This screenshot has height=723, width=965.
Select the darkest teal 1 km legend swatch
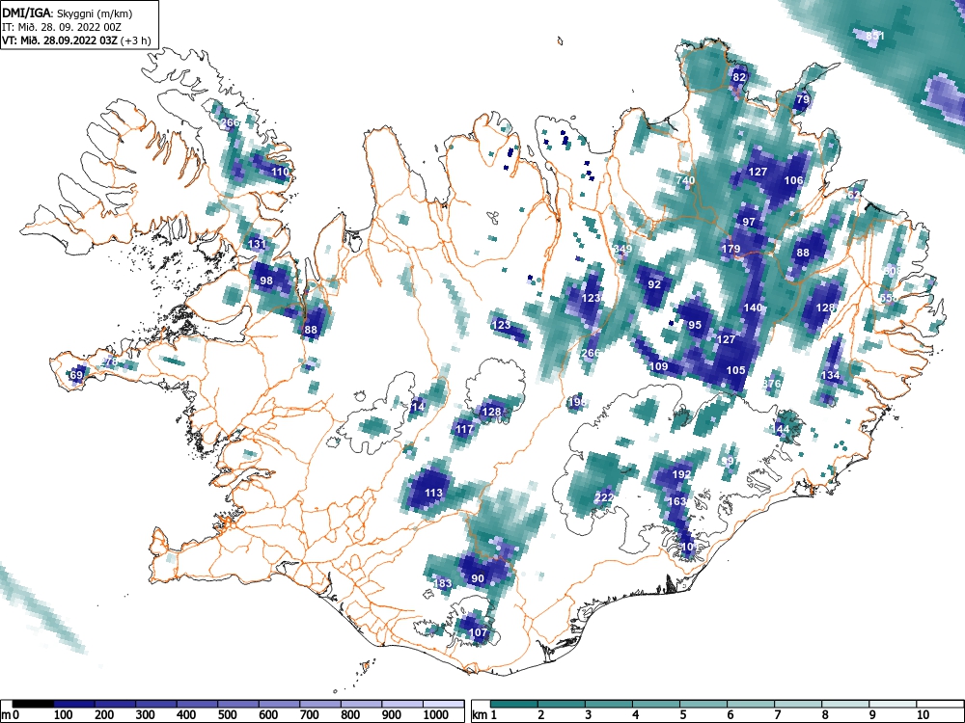514,704
